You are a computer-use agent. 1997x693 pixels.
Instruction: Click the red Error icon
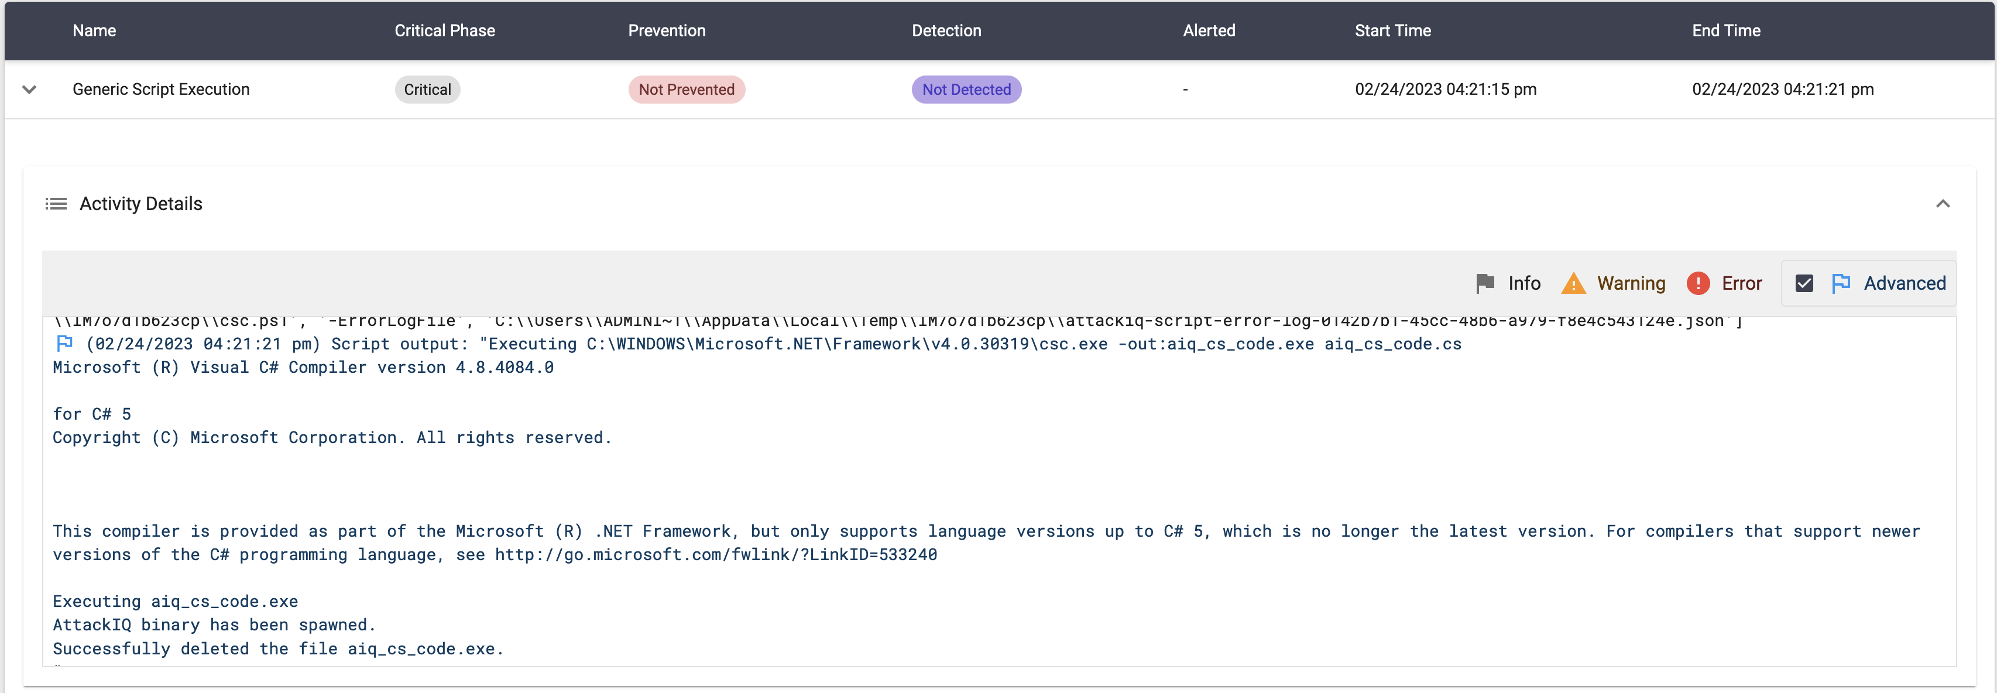tap(1698, 284)
